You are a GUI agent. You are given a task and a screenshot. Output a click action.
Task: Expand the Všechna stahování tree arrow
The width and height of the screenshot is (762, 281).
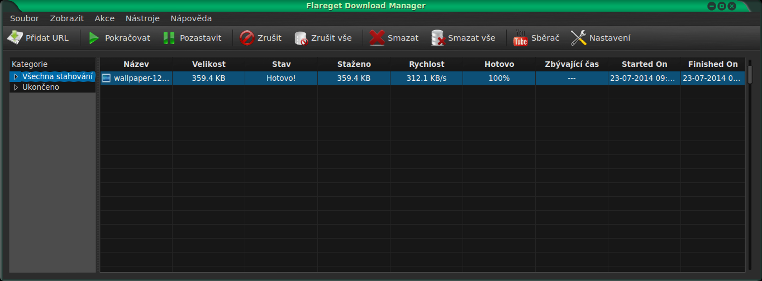point(16,76)
